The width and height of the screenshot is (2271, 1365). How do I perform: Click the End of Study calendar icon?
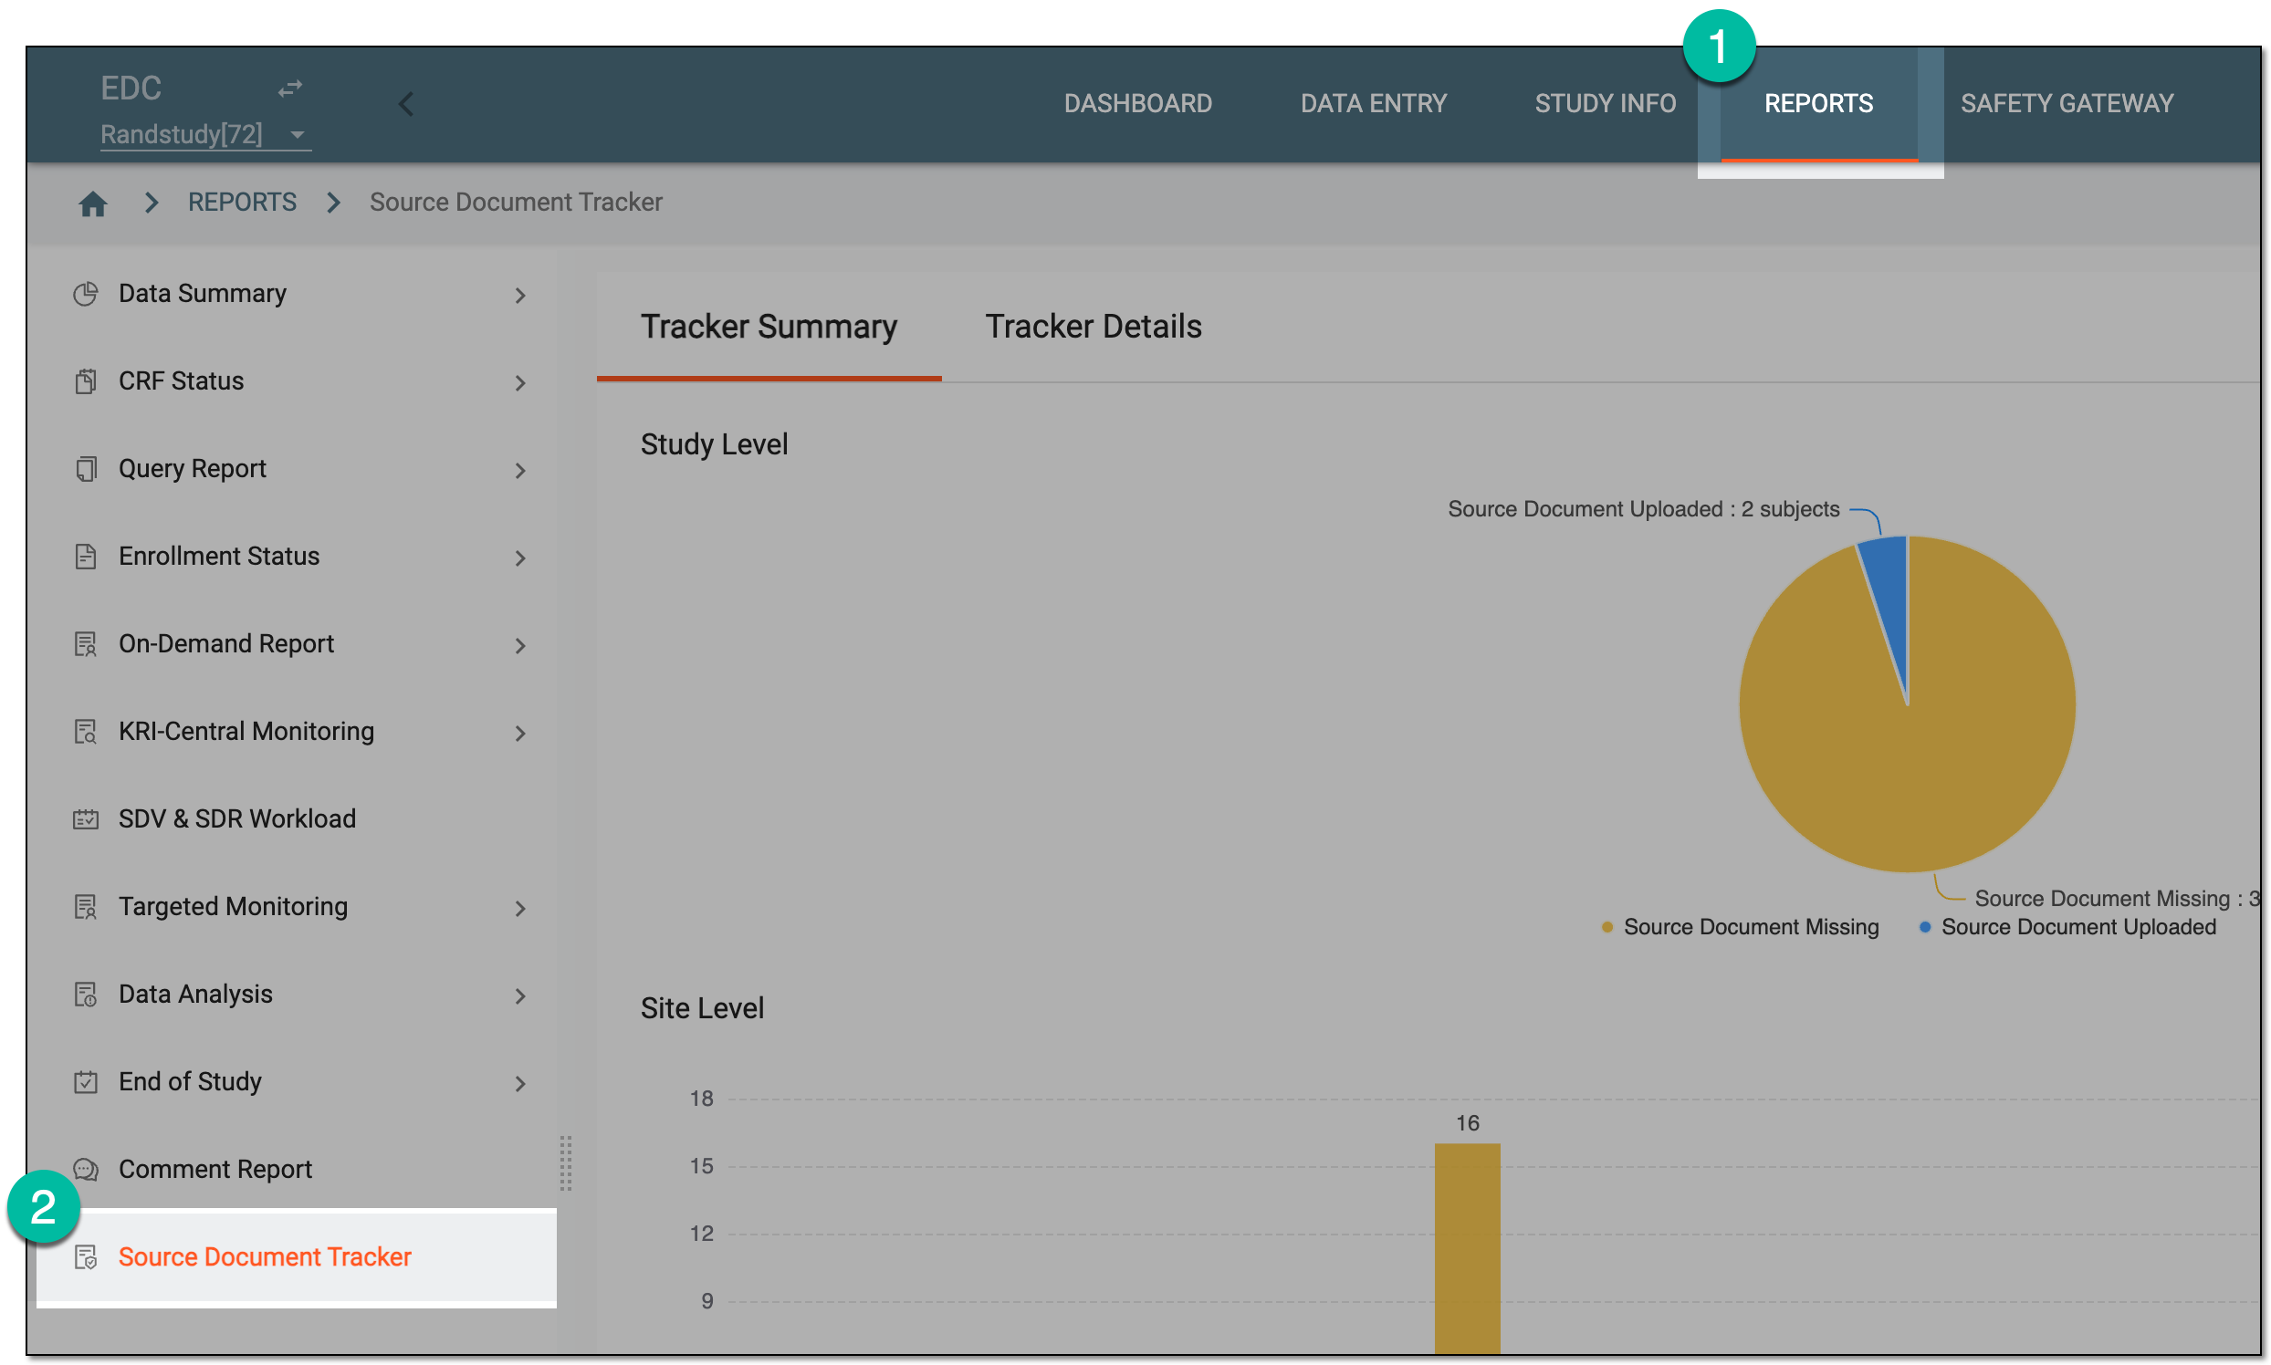[86, 1082]
